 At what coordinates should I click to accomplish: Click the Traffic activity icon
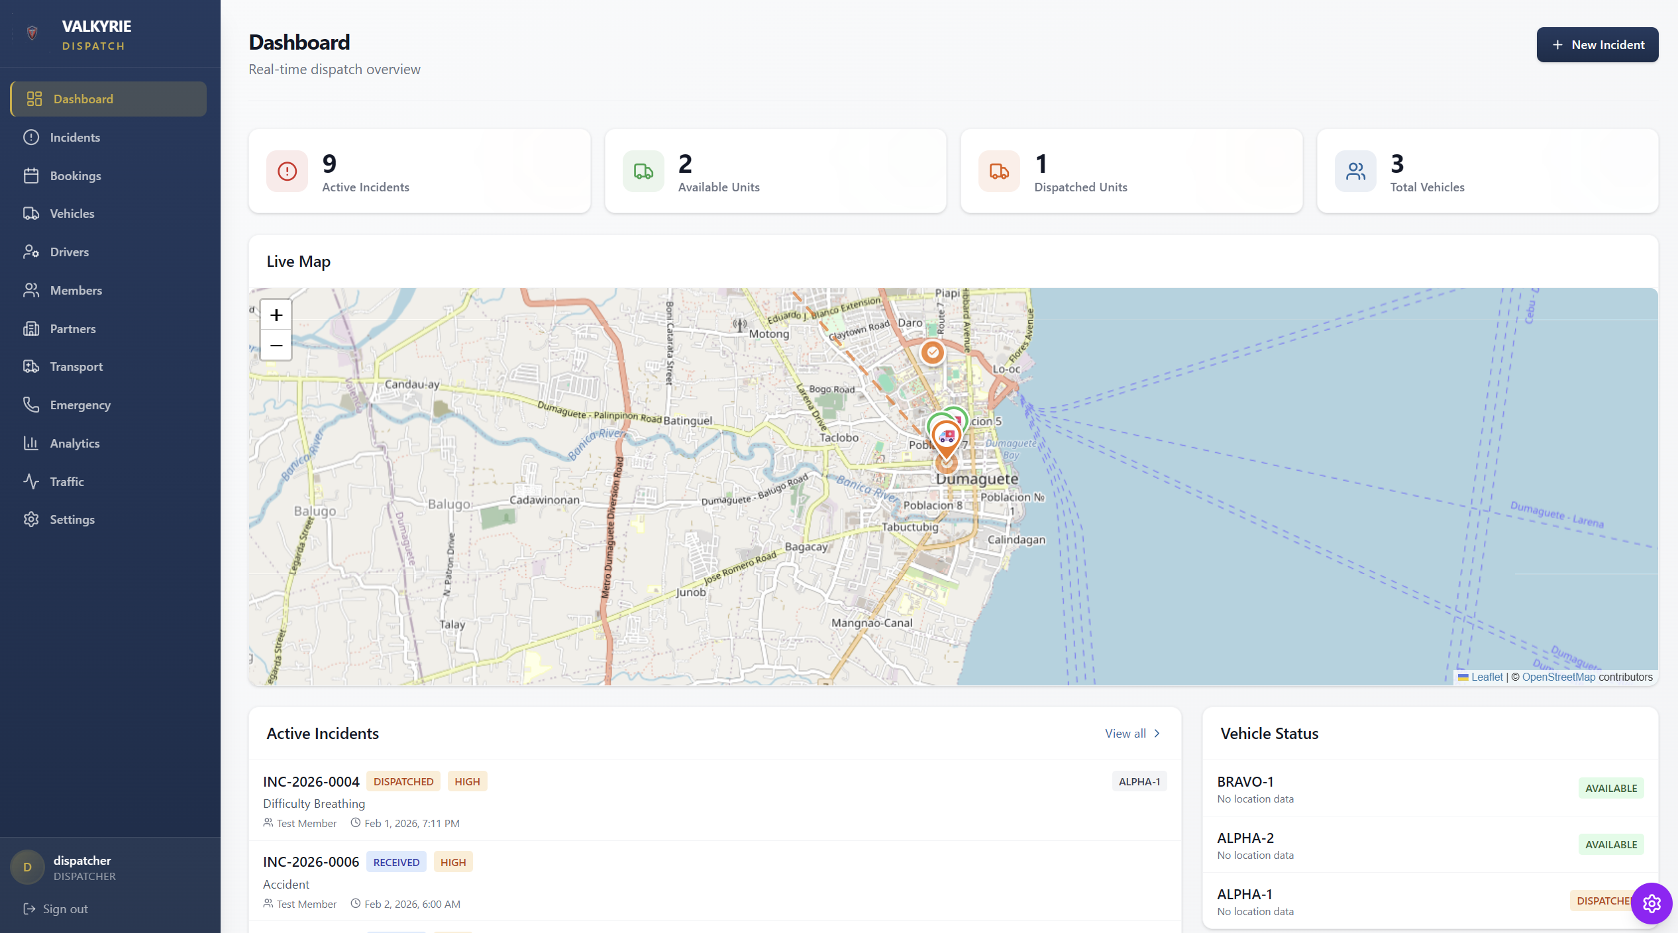(x=32, y=481)
